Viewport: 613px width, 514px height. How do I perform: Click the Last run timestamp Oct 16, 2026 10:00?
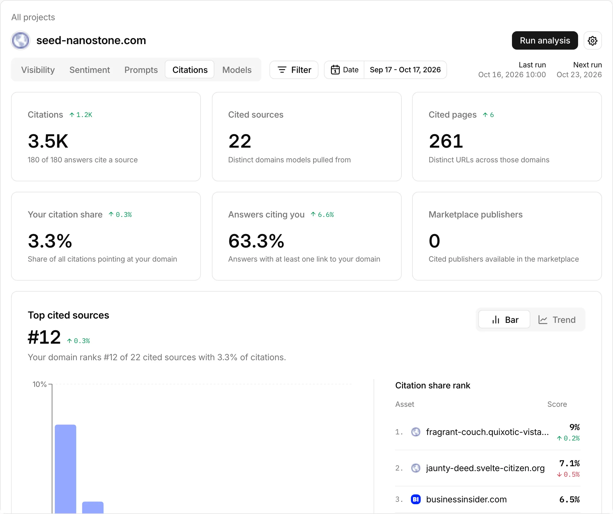coord(512,75)
